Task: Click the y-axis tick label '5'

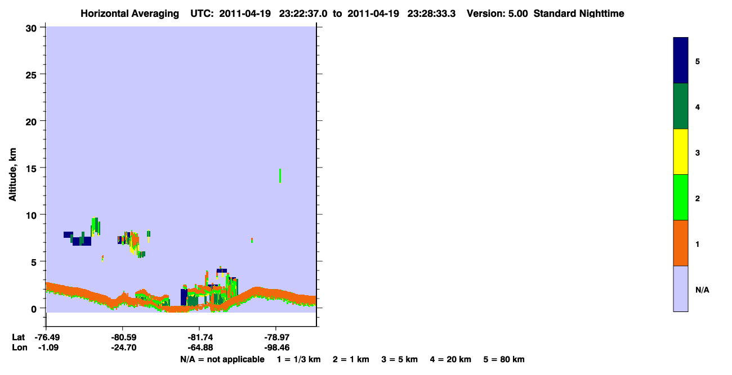Action: click(x=35, y=261)
